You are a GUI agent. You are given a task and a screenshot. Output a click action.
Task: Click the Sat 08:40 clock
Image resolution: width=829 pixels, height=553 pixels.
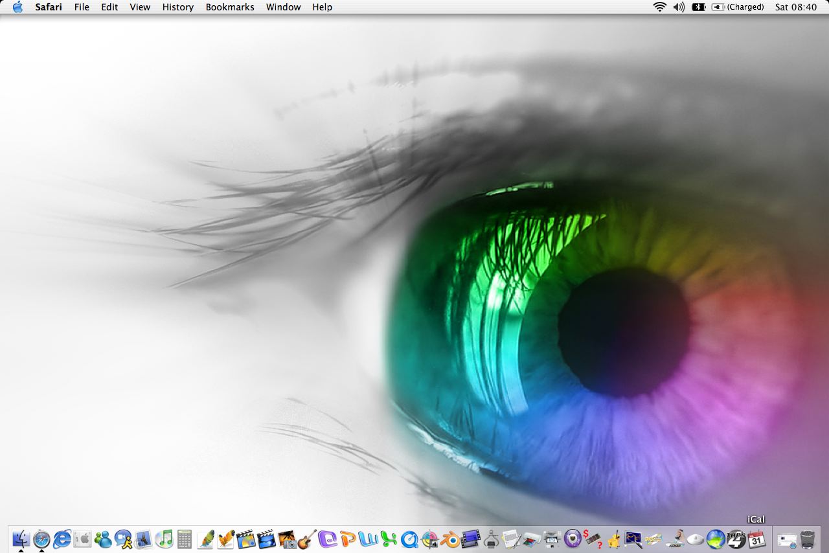click(x=795, y=7)
